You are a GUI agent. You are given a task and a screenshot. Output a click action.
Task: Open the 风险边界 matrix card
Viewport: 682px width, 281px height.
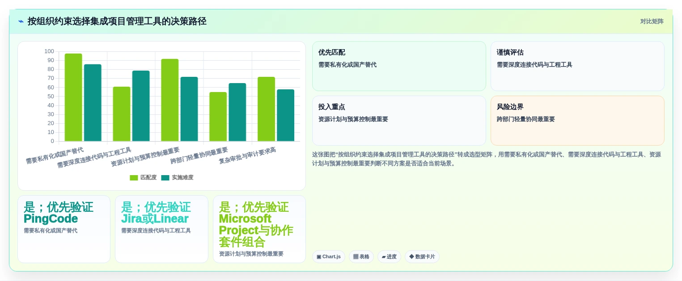pos(577,121)
